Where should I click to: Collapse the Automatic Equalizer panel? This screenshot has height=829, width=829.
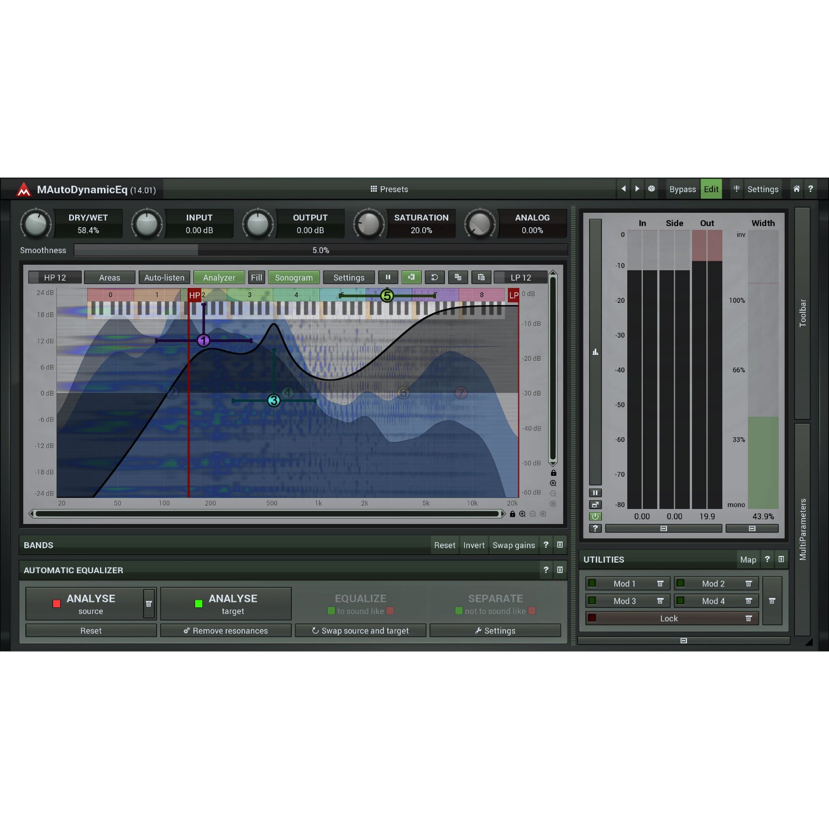click(560, 570)
